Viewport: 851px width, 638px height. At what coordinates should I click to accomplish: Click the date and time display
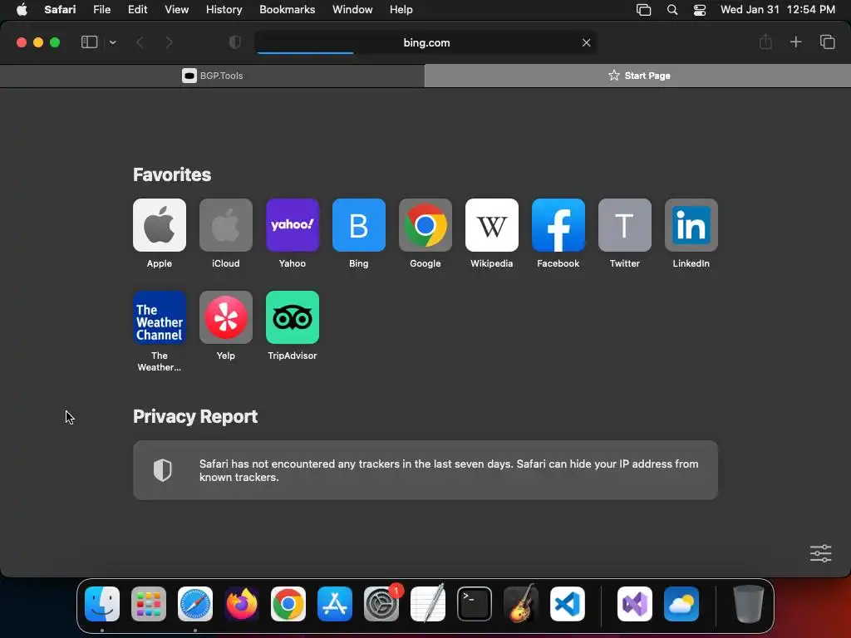pyautogui.click(x=777, y=10)
